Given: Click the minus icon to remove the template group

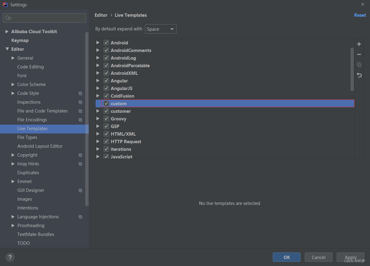Looking at the screenshot, I should (x=359, y=54).
